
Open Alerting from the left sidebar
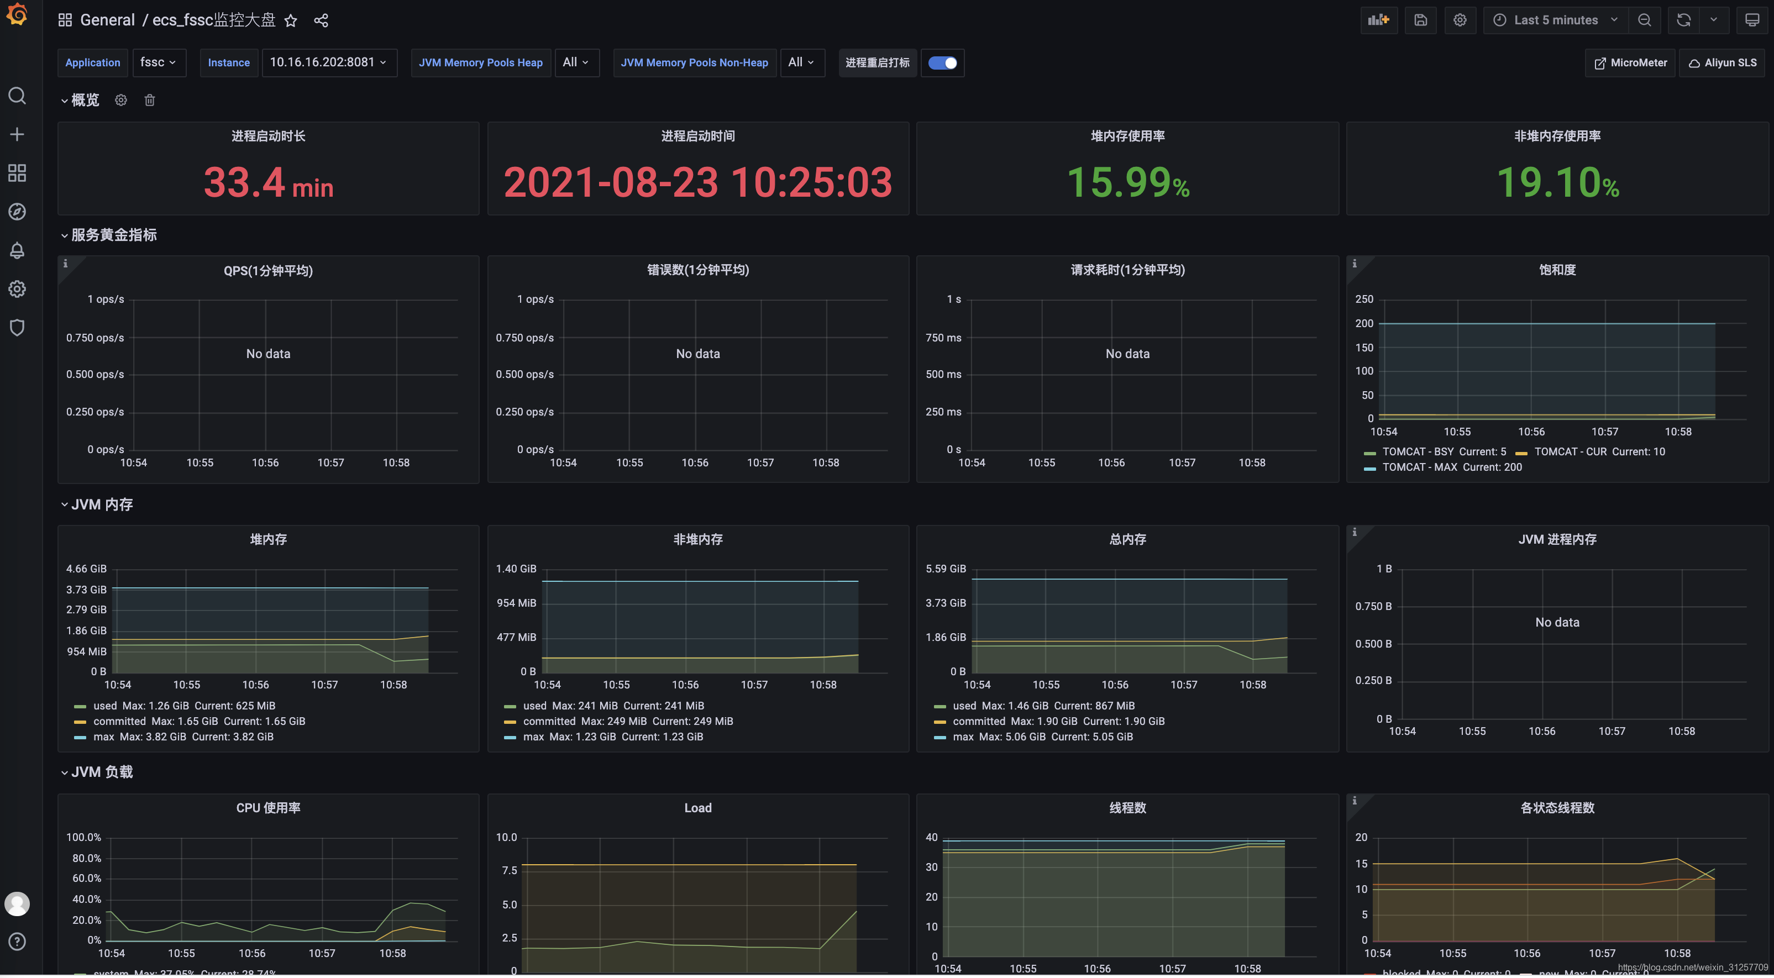pos(17,250)
